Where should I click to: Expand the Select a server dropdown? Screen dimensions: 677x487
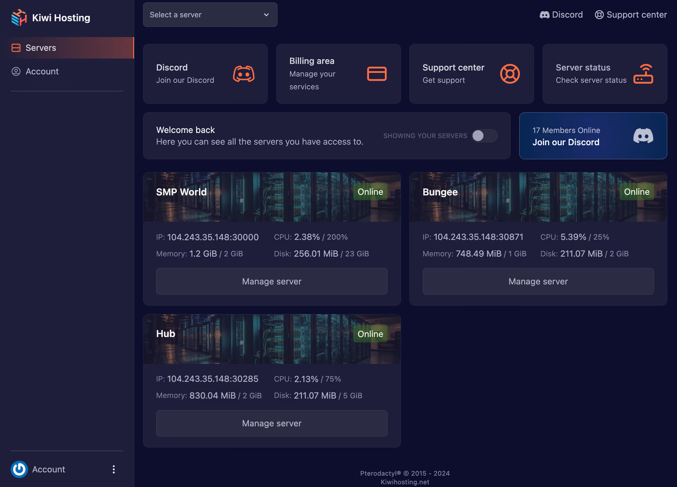pyautogui.click(x=210, y=14)
